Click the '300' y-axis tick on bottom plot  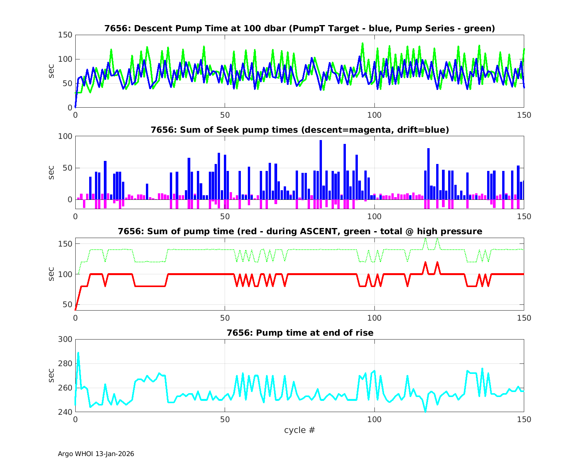pos(65,340)
